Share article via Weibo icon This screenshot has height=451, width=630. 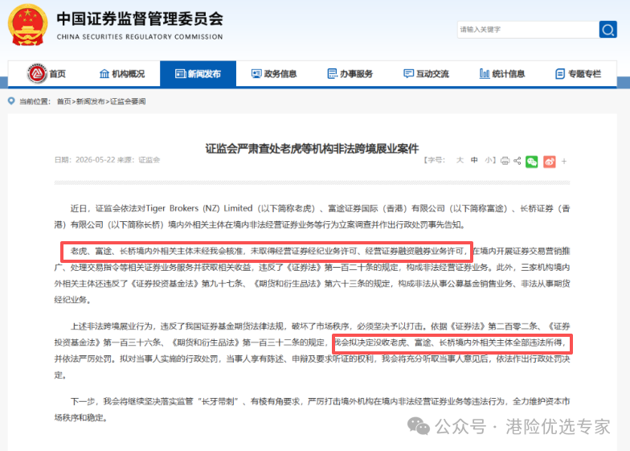pyautogui.click(x=550, y=162)
